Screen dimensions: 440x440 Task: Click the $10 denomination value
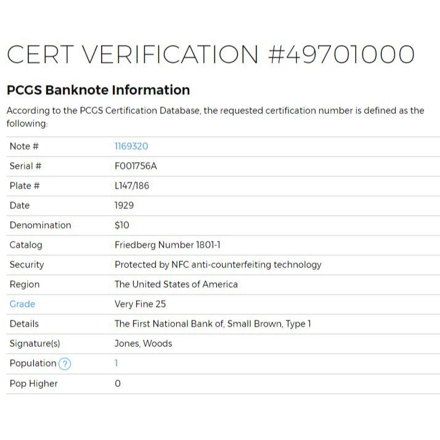[x=122, y=225]
